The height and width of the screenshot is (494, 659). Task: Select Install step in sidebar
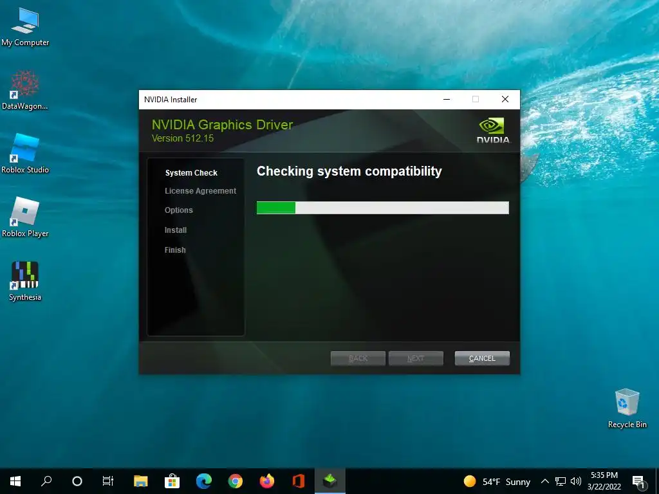(176, 230)
